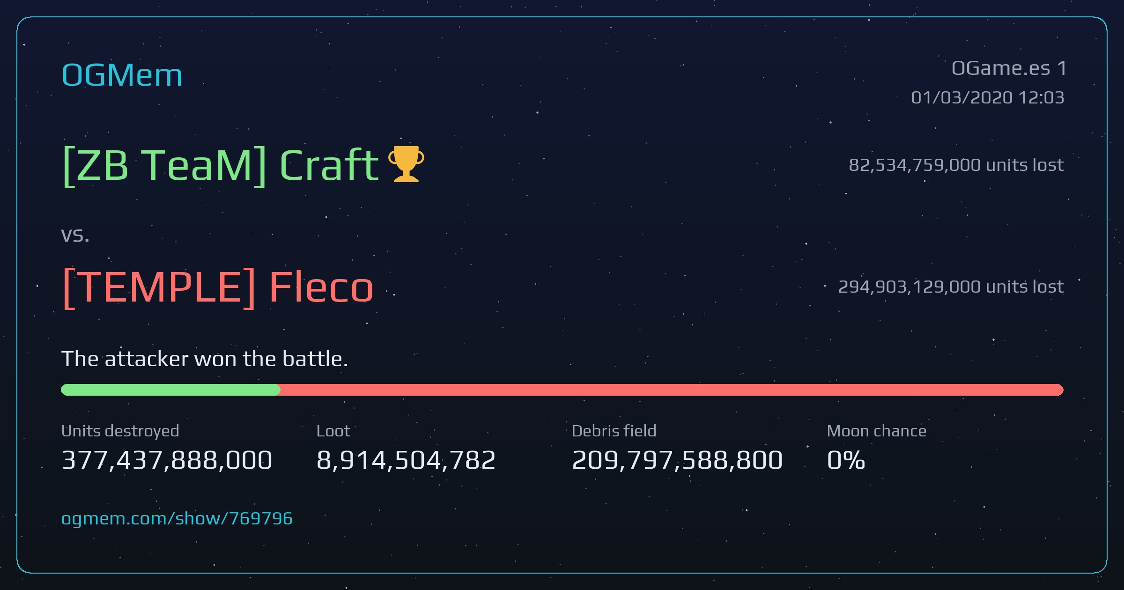Click the green segment of the battle bar
The width and height of the screenshot is (1124, 590).
point(170,390)
